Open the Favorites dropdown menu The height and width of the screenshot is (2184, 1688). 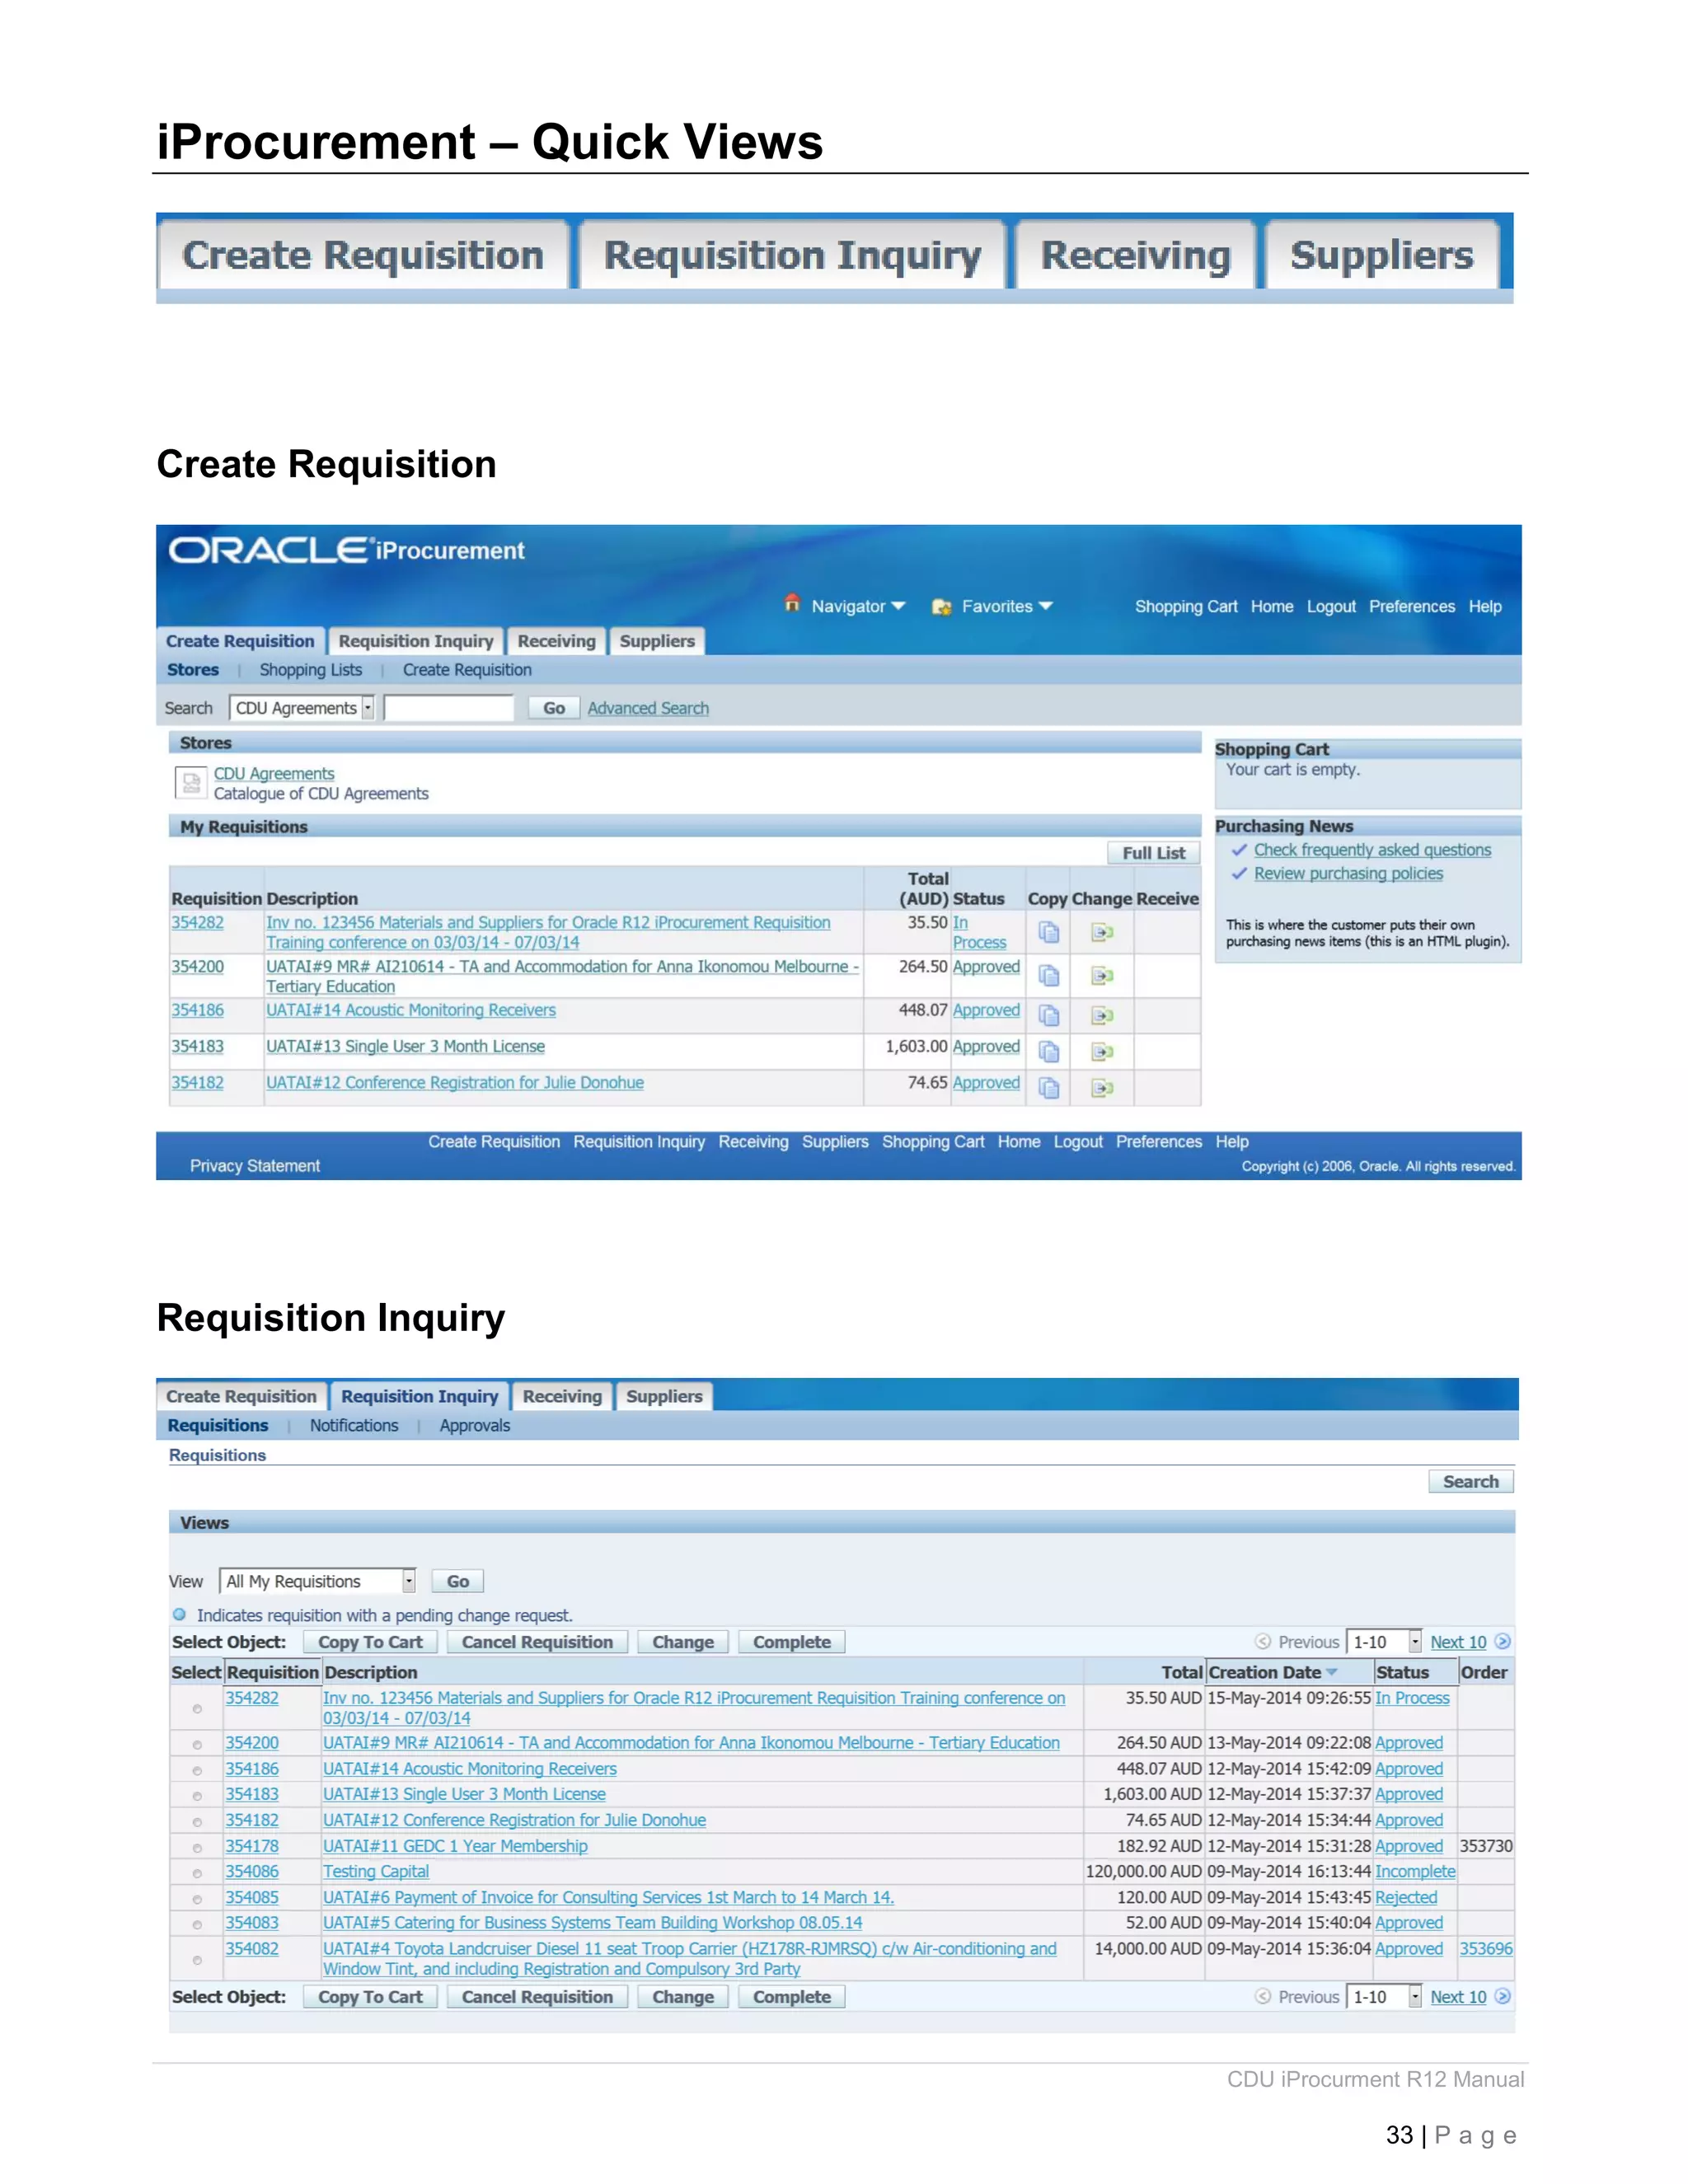pyautogui.click(x=1007, y=606)
